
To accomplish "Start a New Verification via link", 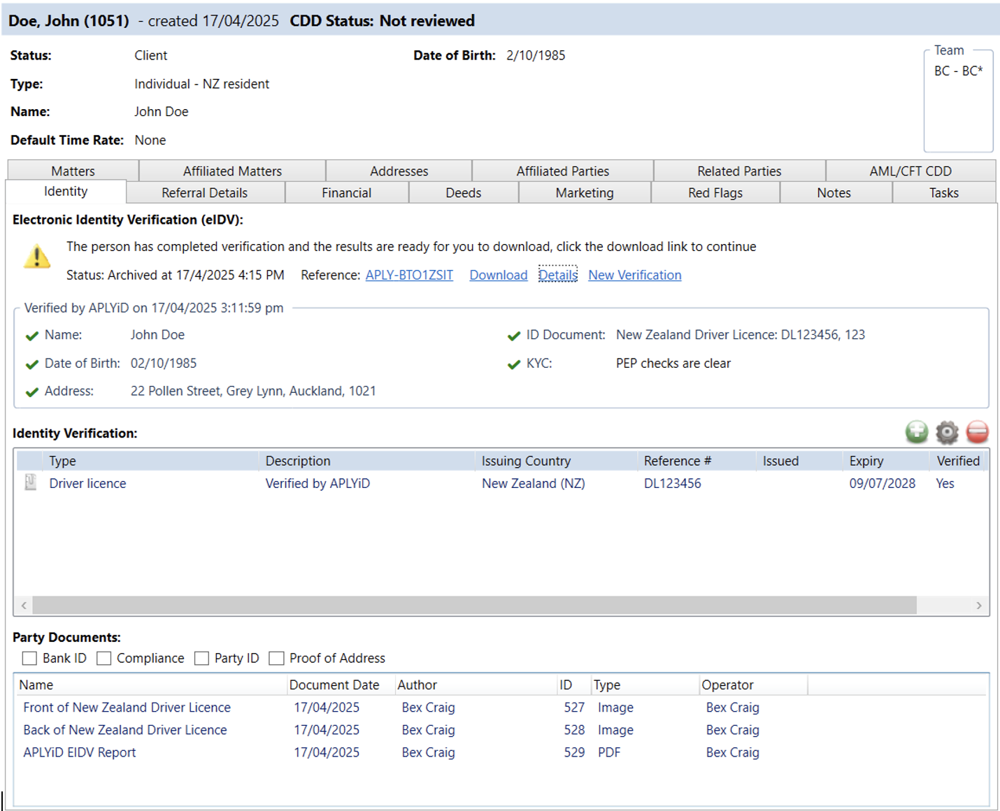I will pyautogui.click(x=634, y=275).
